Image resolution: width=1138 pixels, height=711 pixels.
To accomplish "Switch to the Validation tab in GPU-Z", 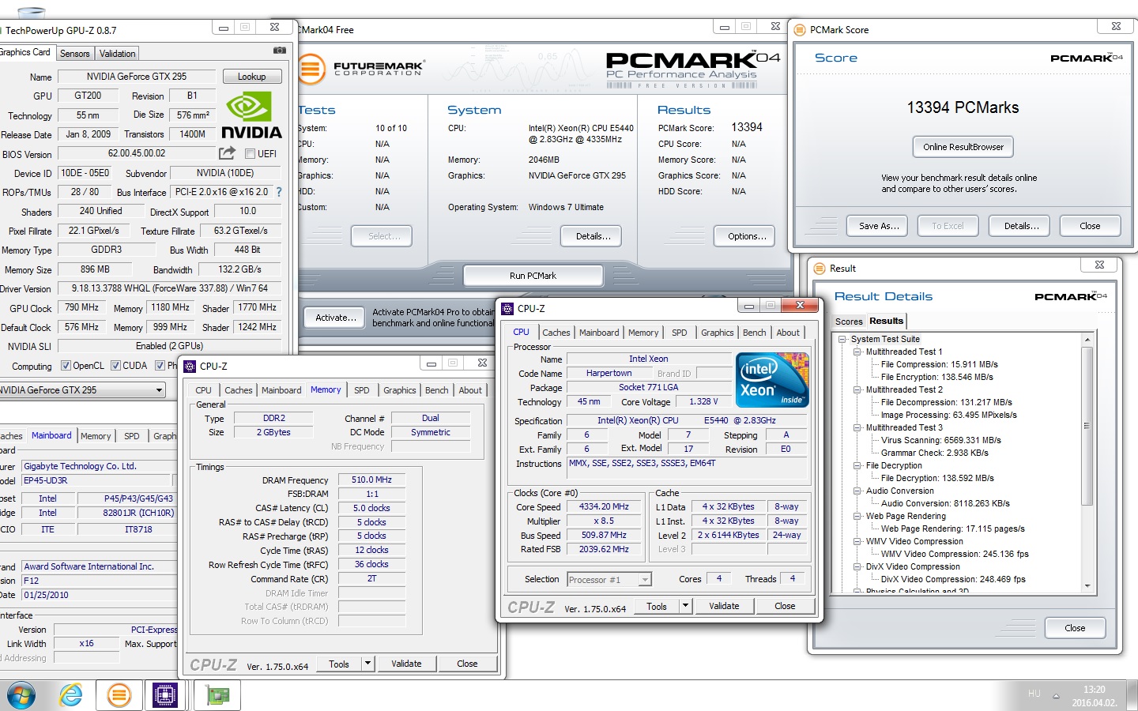I will point(118,54).
